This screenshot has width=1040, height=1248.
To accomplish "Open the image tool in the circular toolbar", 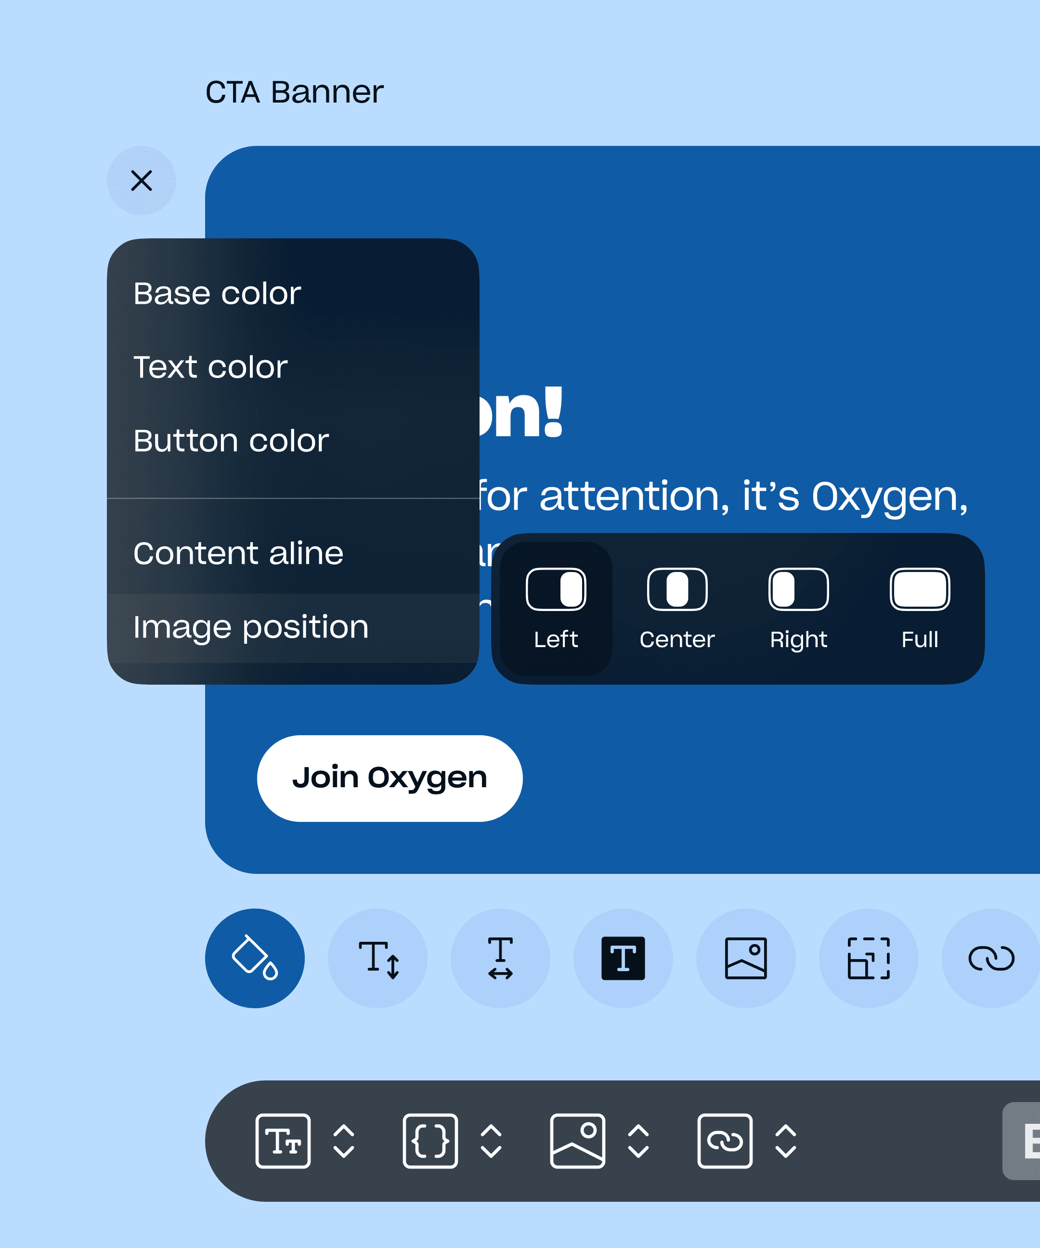I will point(746,958).
